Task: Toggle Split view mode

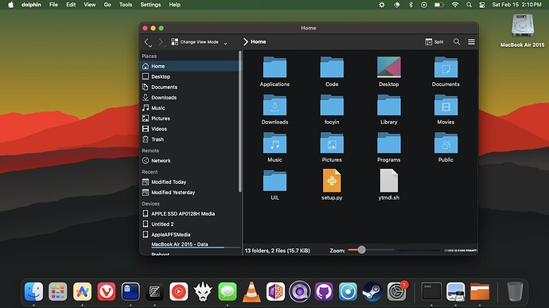Action: pyautogui.click(x=434, y=41)
